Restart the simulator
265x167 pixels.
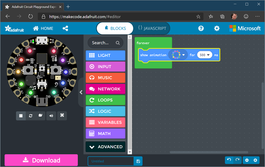tap(30, 116)
